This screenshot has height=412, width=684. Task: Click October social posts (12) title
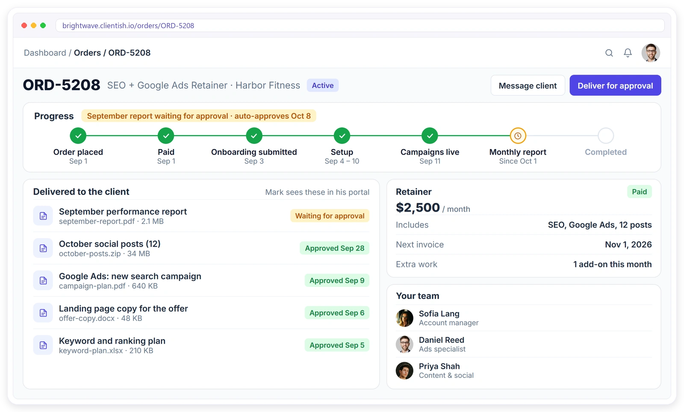click(x=110, y=244)
